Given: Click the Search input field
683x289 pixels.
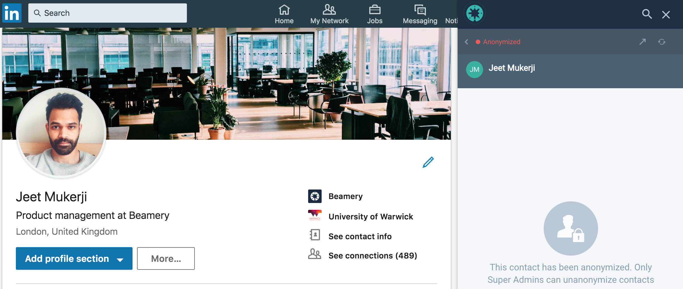Looking at the screenshot, I should (108, 13).
